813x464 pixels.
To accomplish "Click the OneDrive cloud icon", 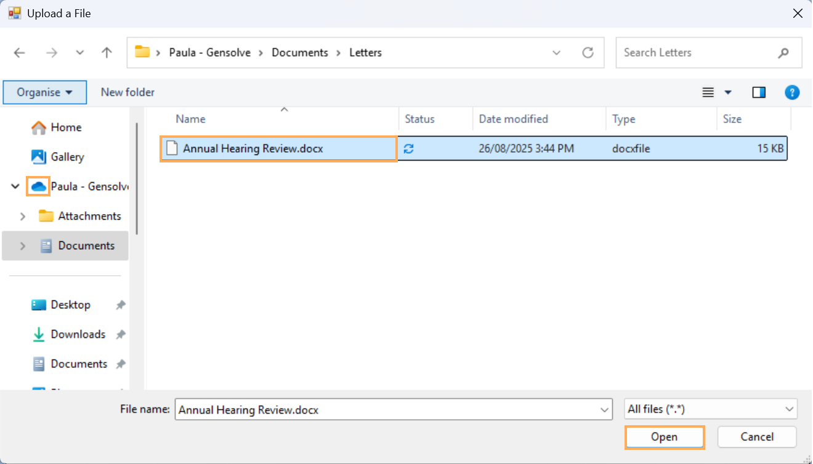I will 39,186.
